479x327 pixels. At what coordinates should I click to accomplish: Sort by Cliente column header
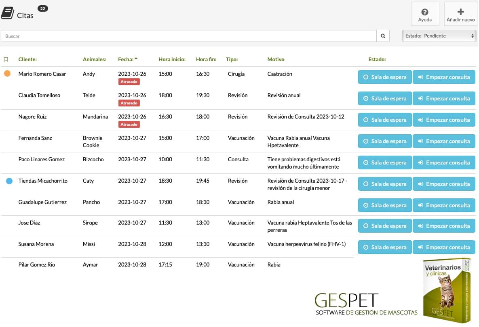pyautogui.click(x=27, y=59)
